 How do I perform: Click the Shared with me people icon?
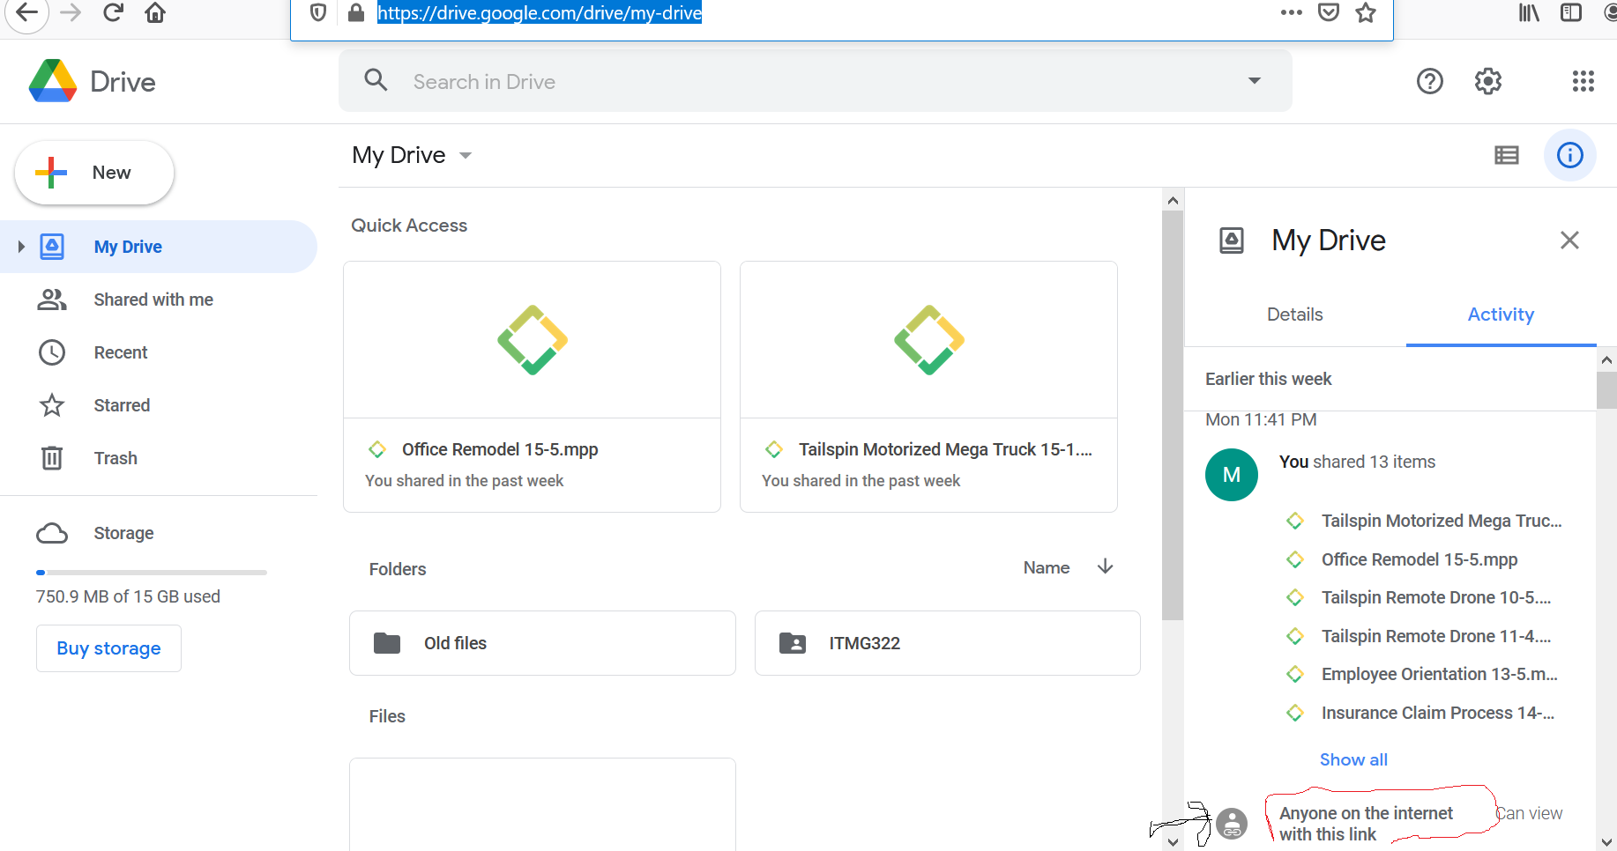point(52,300)
